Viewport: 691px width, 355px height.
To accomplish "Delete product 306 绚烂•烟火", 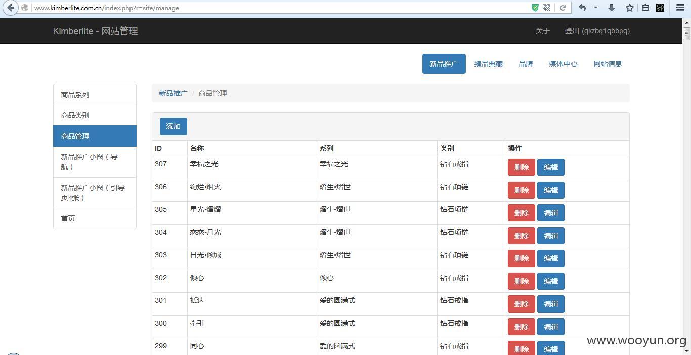I will (x=522, y=190).
